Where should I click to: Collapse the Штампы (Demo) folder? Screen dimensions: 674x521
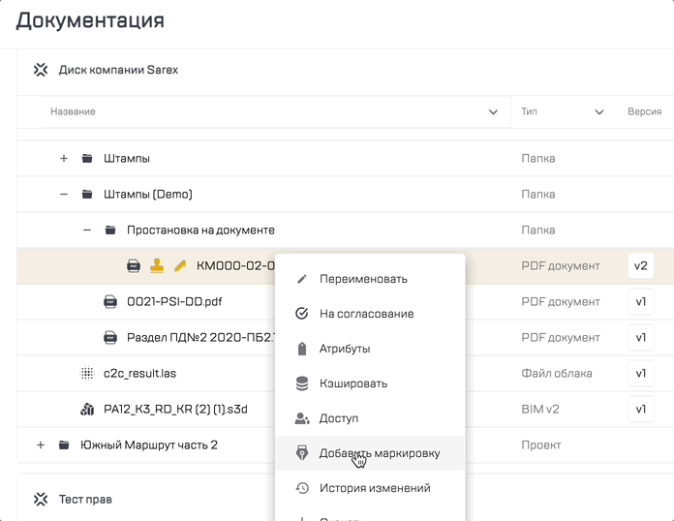(64, 195)
